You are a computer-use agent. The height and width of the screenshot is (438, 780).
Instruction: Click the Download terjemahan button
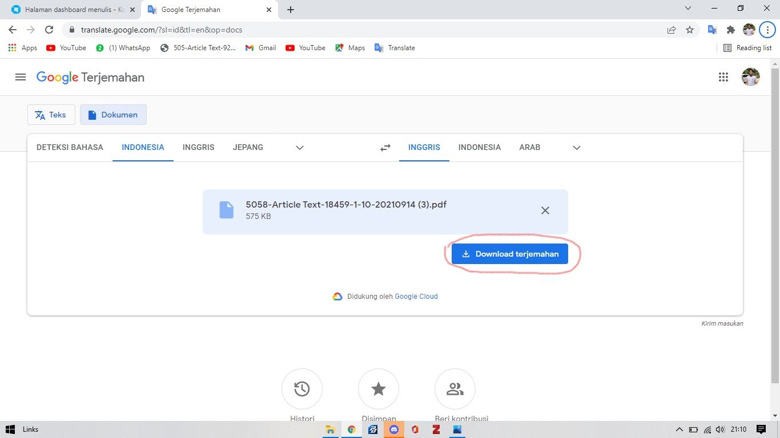pyautogui.click(x=510, y=254)
